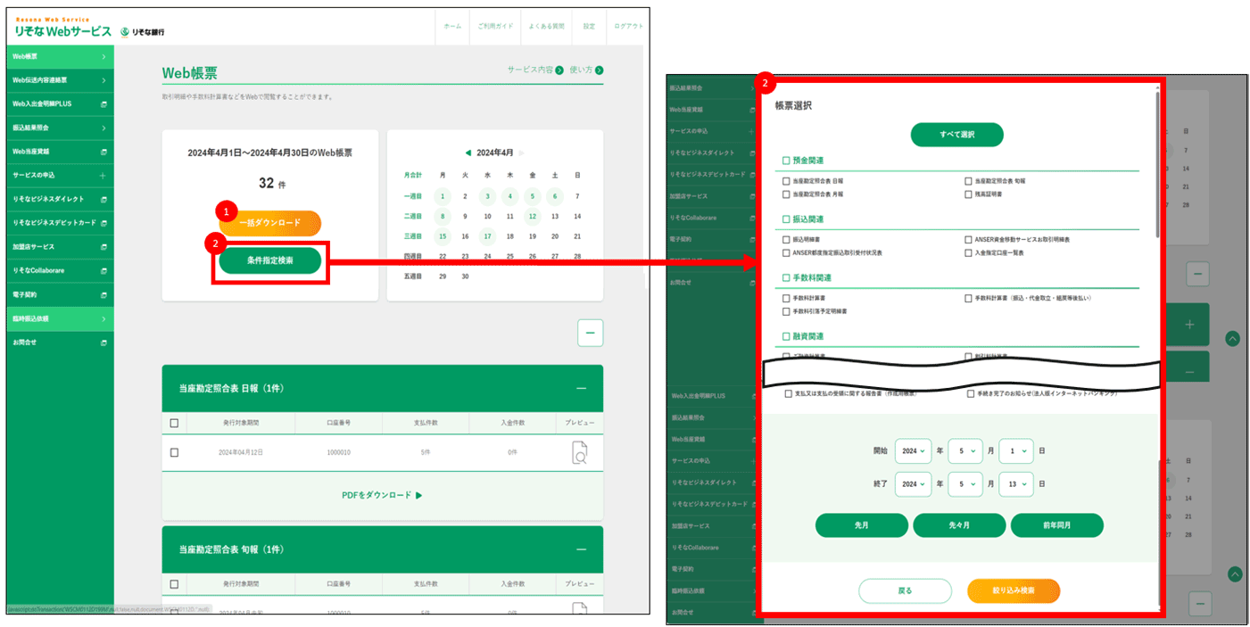
Task: Open 設定 in the top navigation
Action: [x=589, y=27]
